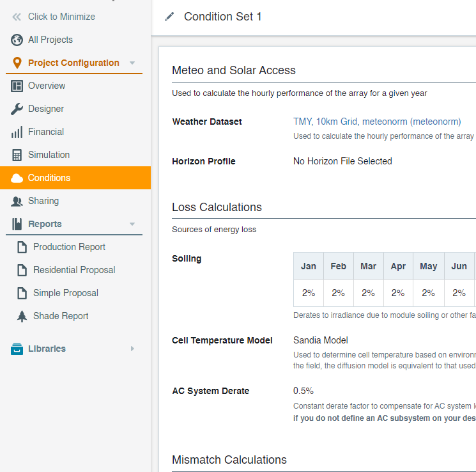Screen dimensions: 476x472
Task: Minimize the sidebar with double chevron
Action: [x=17, y=17]
